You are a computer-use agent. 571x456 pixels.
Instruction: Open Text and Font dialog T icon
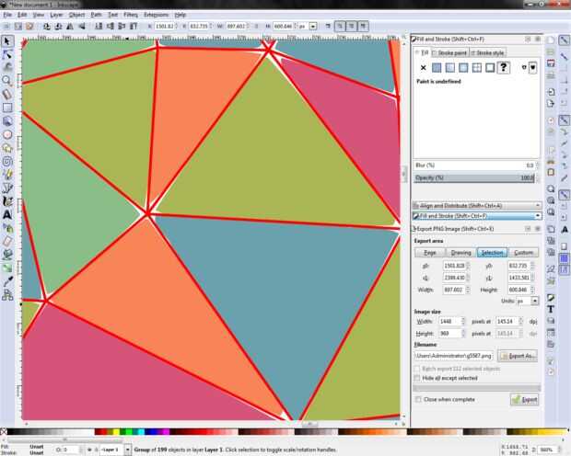tap(551, 310)
